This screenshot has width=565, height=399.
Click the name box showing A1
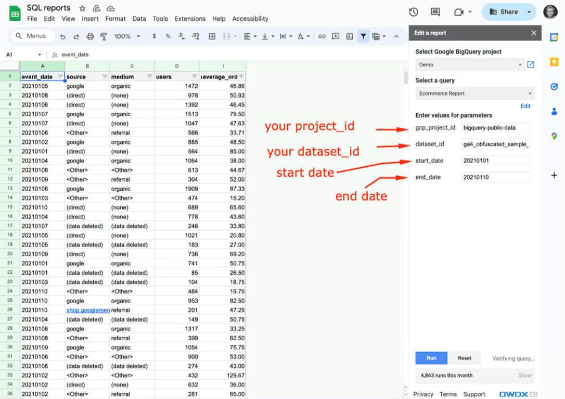[23, 55]
